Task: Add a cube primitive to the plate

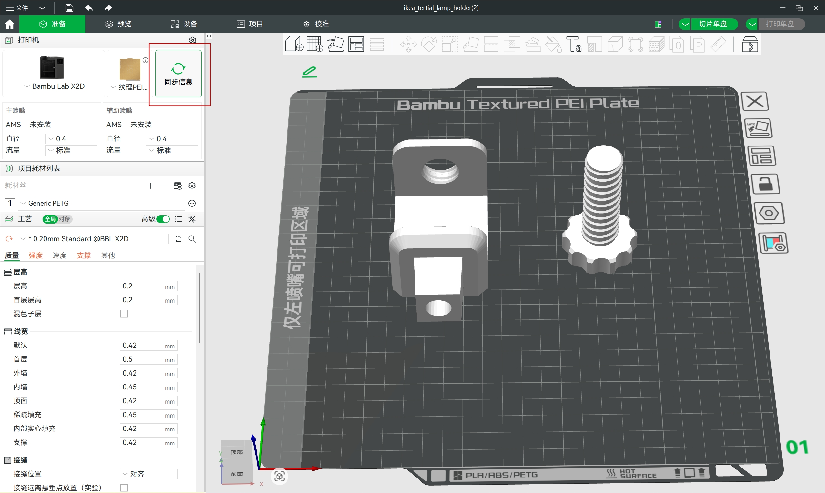Action: [x=294, y=44]
